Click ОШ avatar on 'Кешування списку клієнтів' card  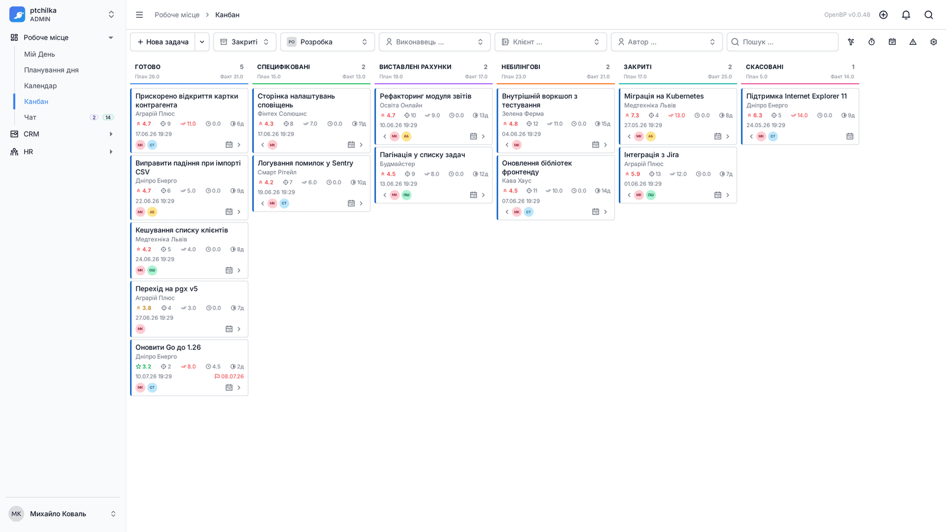coord(152,270)
